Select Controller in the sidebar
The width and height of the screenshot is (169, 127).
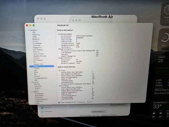pos(36,46)
